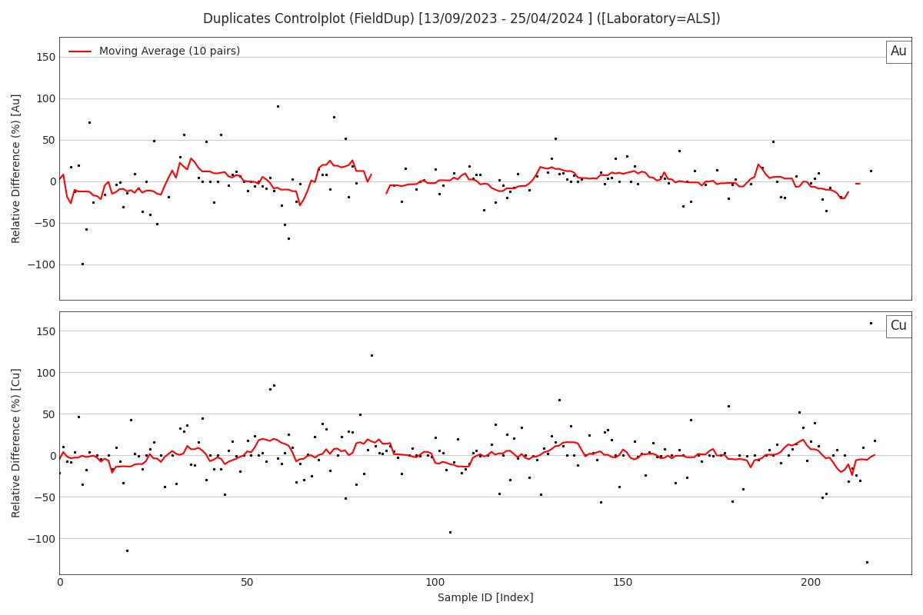Click the Cu outlier point at about 120%
The image size is (923, 615).
click(372, 355)
